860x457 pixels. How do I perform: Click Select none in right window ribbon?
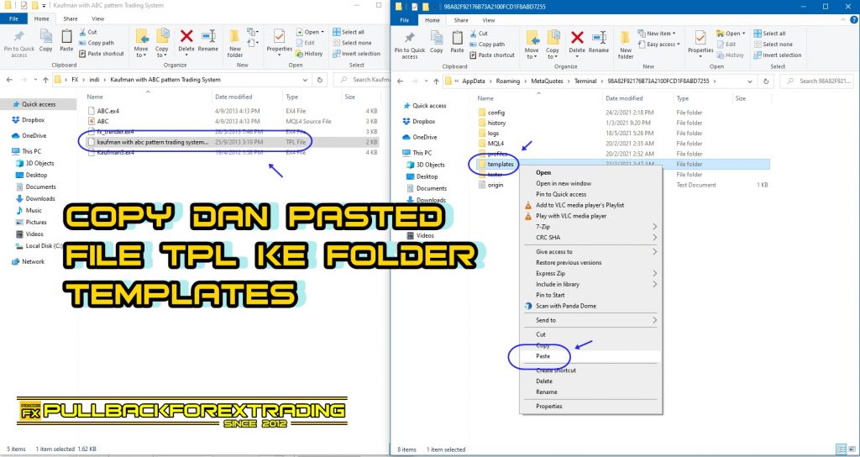773,45
